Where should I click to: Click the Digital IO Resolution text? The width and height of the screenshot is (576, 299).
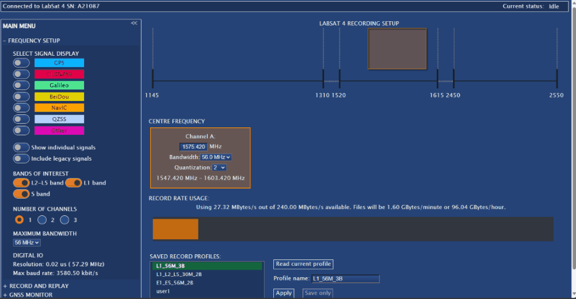click(x=59, y=264)
